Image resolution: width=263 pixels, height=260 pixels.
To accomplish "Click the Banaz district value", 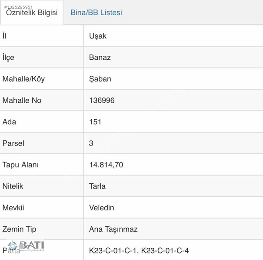I will click(100, 57).
